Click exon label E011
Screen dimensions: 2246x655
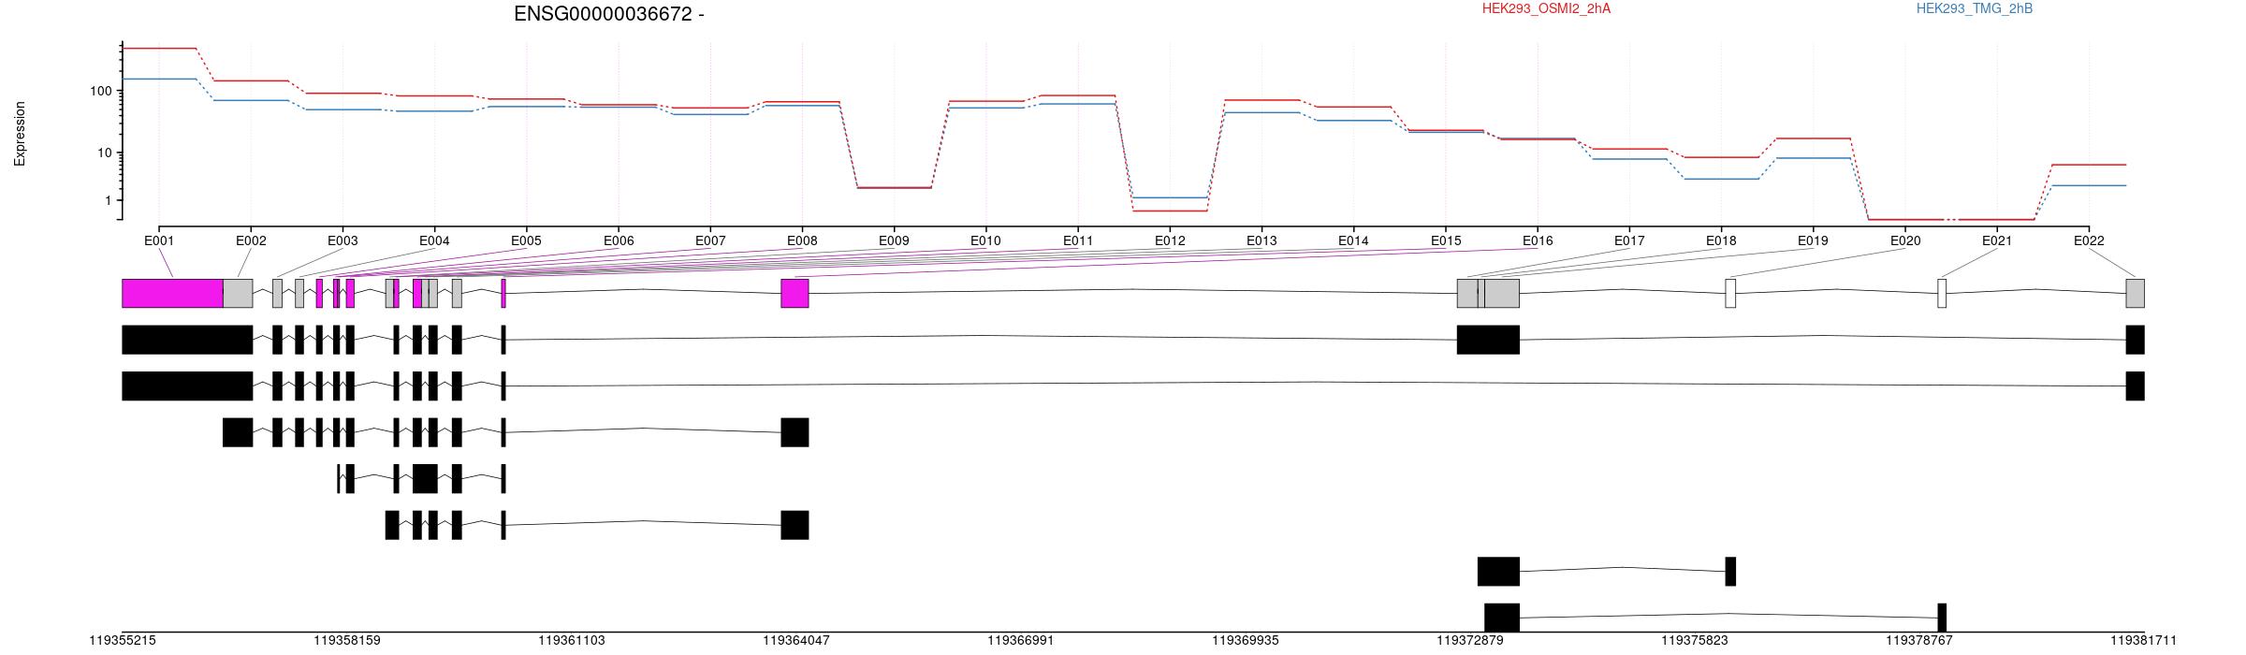[x=1078, y=240]
